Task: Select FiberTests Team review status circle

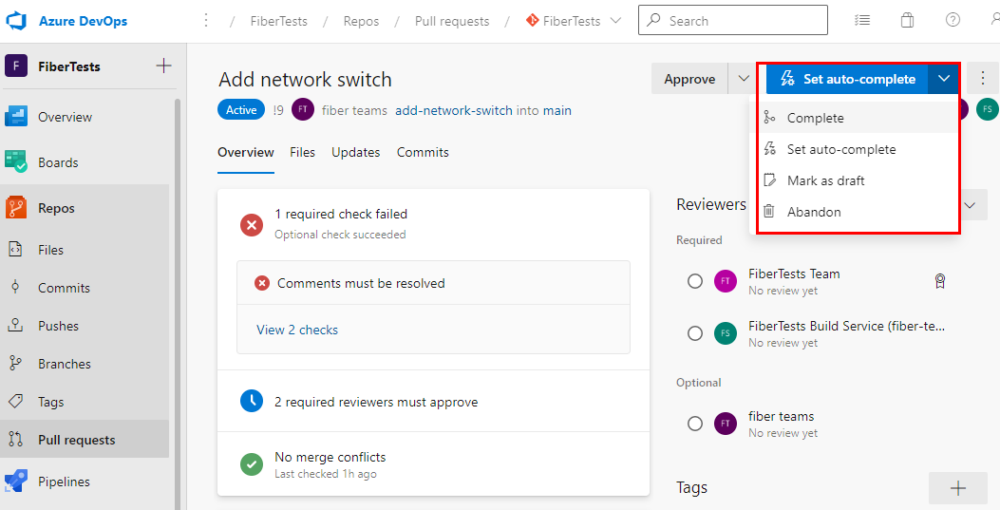Action: point(695,281)
